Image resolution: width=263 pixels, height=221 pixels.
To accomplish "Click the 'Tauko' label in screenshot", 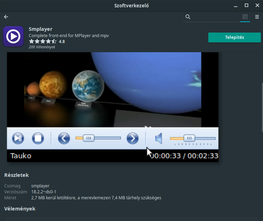I will pos(21,156).
